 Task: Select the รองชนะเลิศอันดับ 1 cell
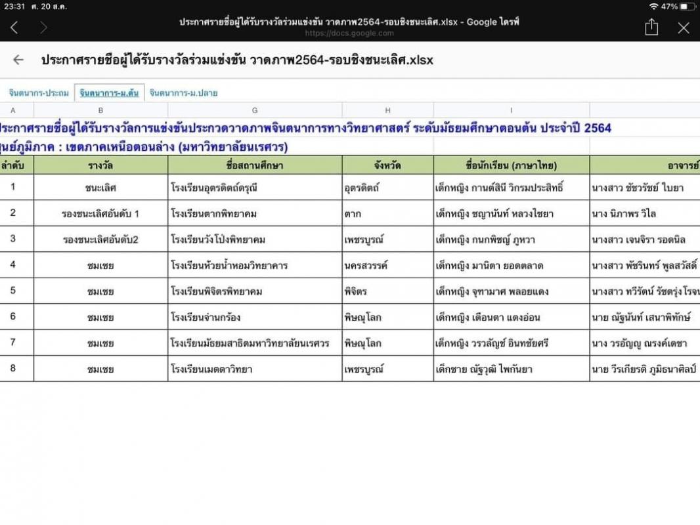coord(100,213)
